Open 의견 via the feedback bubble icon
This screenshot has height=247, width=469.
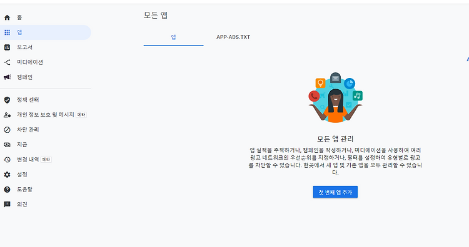[x=7, y=205]
